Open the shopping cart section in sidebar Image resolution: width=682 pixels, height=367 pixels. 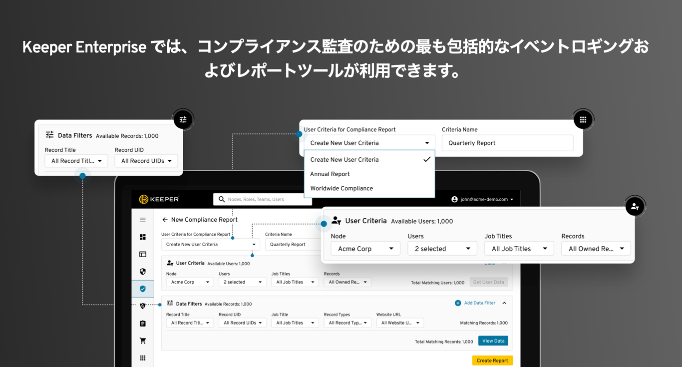click(x=143, y=340)
